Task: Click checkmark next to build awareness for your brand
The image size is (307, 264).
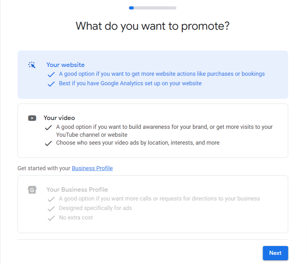Action: point(48,128)
